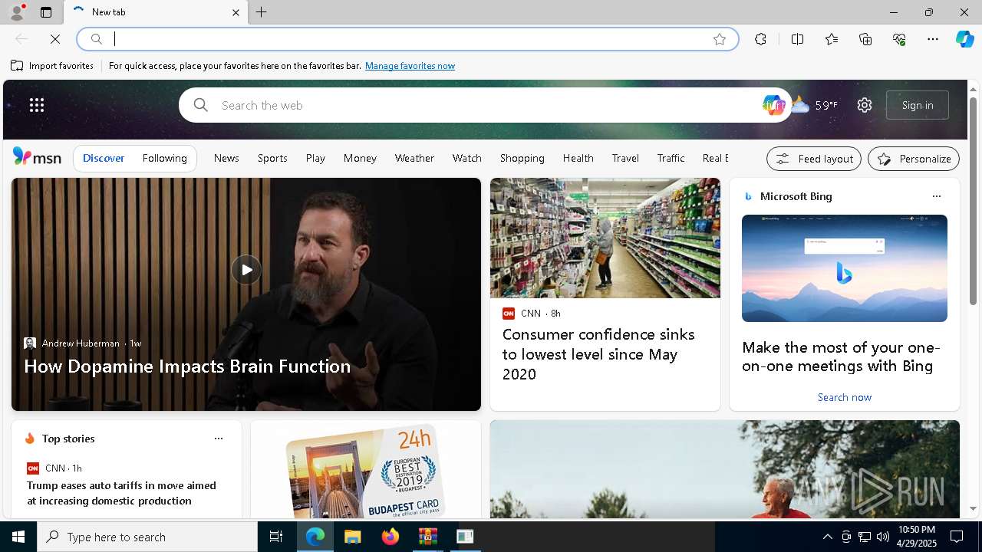The image size is (982, 552).
Task: Open Task View on taskbar
Action: point(276,537)
